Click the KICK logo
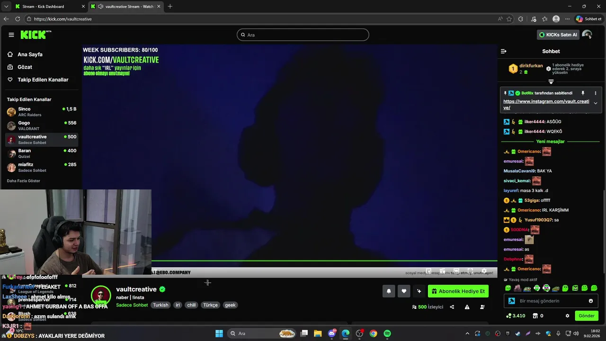The width and height of the screenshot is (606, 341). [36, 35]
